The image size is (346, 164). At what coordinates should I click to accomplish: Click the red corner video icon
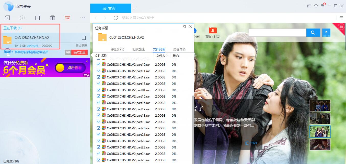tap(341, 26)
